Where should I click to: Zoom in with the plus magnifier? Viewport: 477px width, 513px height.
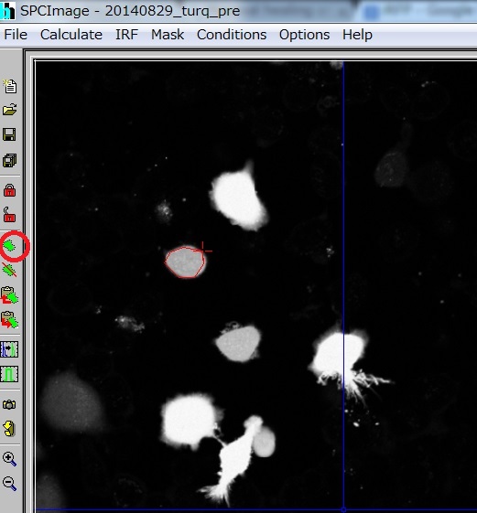(9, 459)
